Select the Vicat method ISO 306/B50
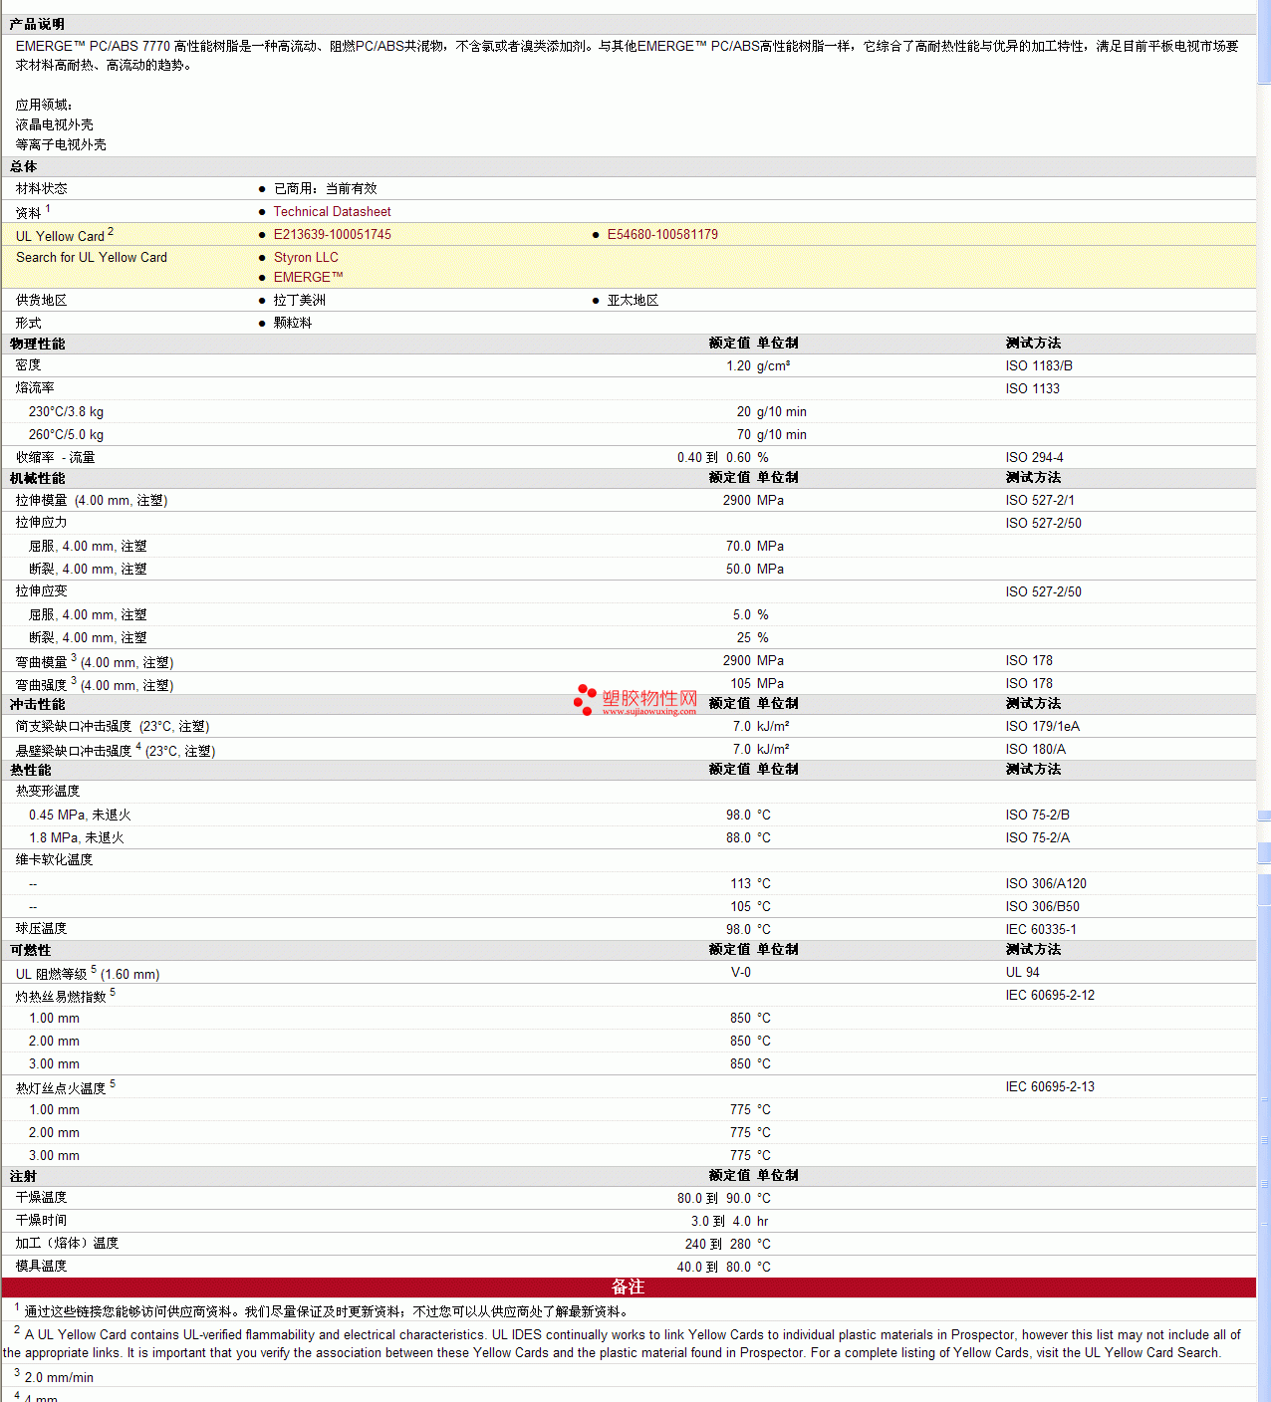The width and height of the screenshot is (1271, 1402). click(1042, 906)
